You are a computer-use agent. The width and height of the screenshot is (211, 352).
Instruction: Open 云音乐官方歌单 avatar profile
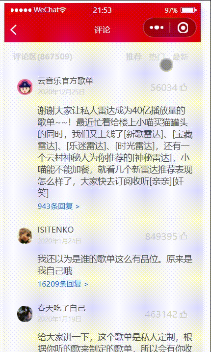[25, 87]
